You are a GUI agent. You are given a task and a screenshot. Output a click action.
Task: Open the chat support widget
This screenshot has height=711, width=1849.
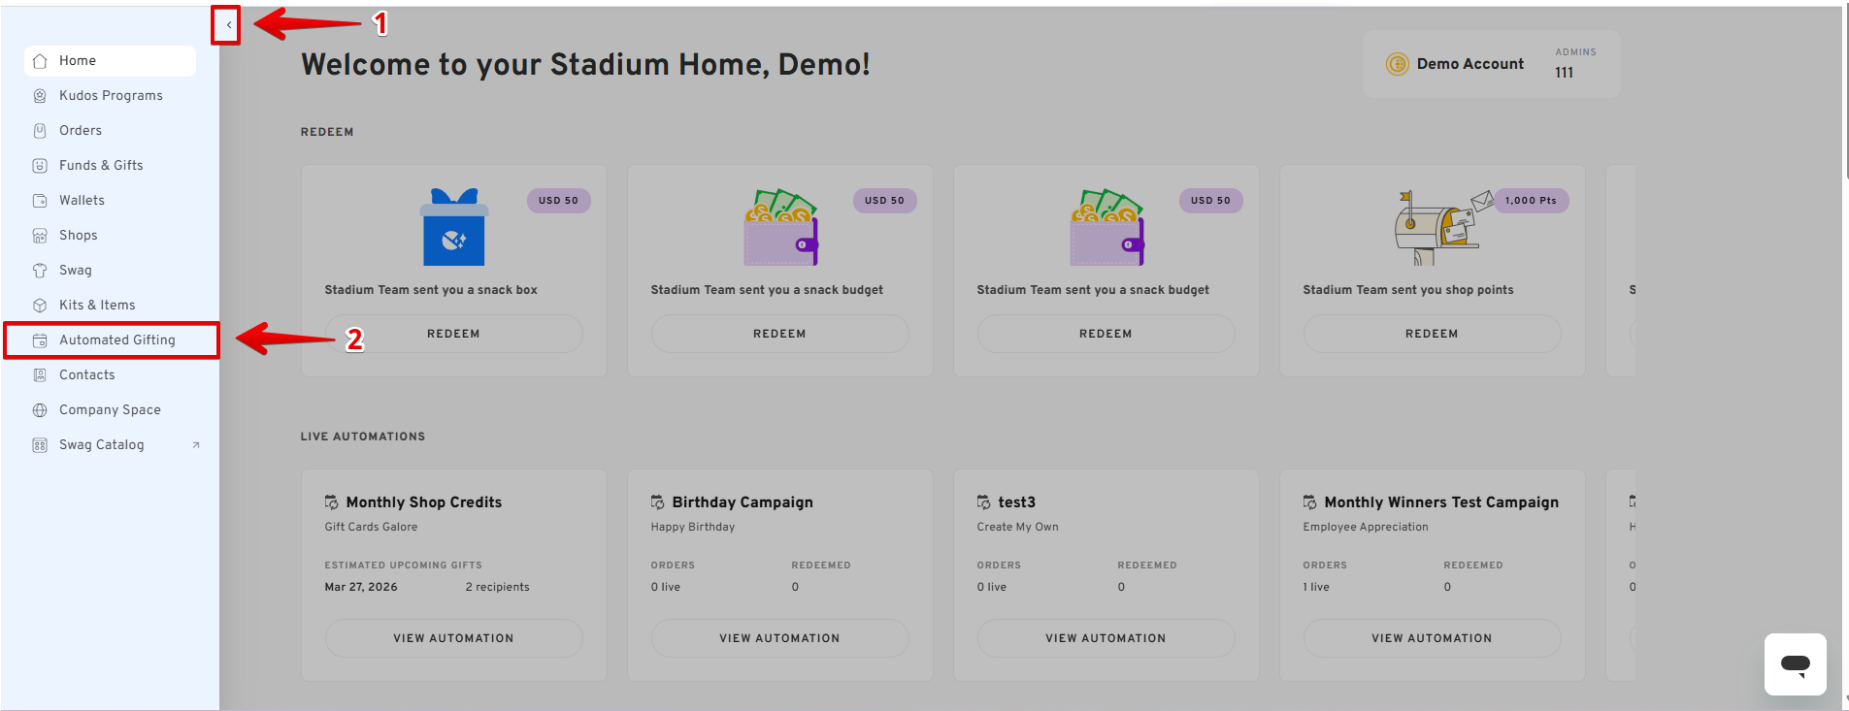click(x=1795, y=664)
